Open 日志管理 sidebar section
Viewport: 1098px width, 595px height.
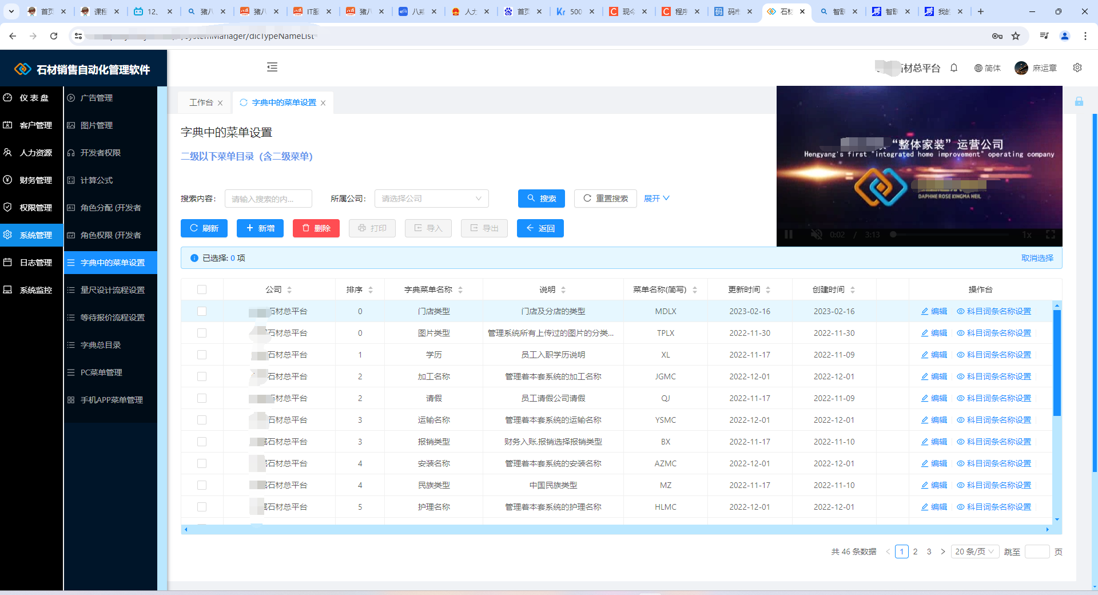pyautogui.click(x=31, y=263)
